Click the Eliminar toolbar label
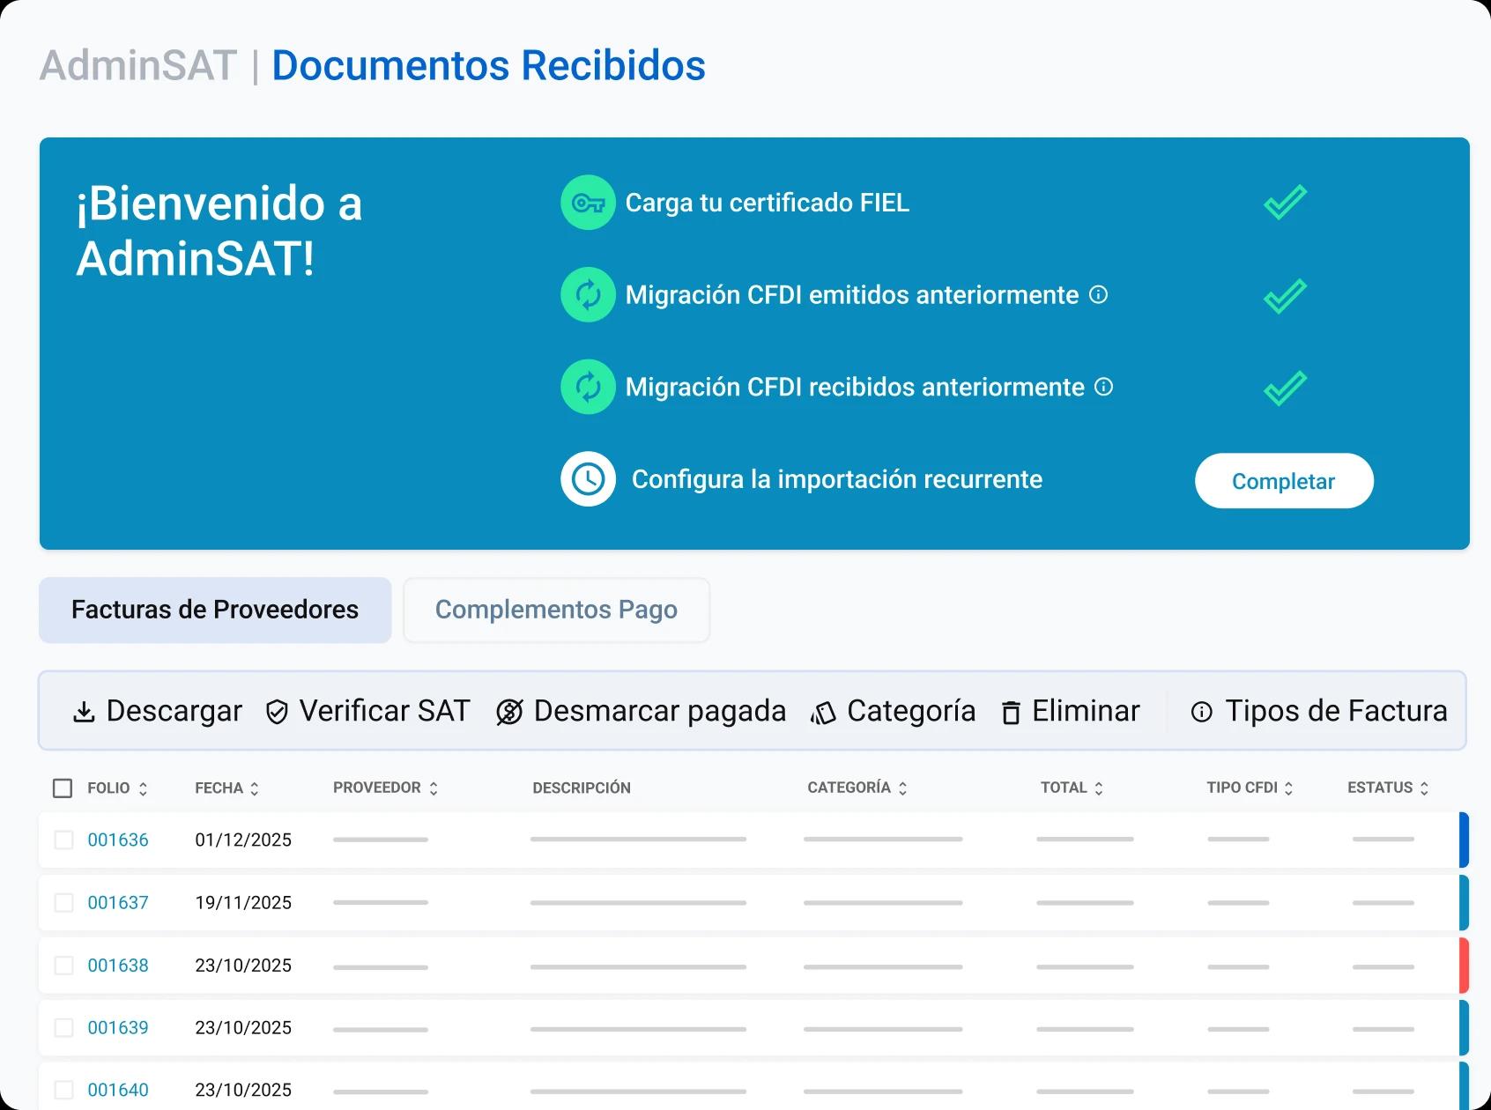Viewport: 1491px width, 1110px height. [1086, 711]
